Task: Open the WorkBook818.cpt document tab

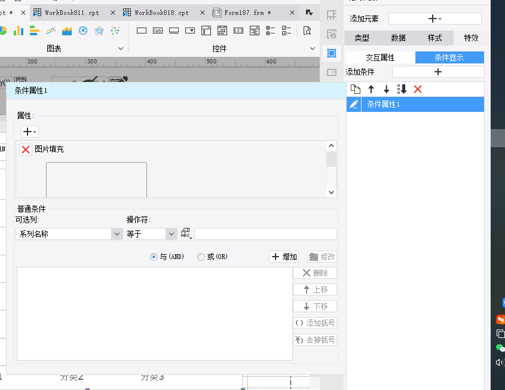Action: point(161,13)
